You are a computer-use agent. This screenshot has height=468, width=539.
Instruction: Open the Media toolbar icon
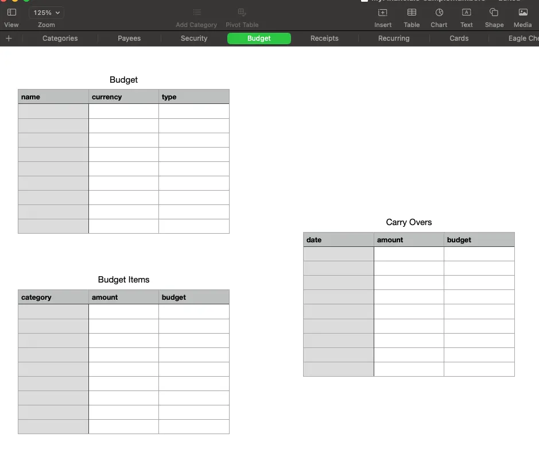[x=522, y=13]
